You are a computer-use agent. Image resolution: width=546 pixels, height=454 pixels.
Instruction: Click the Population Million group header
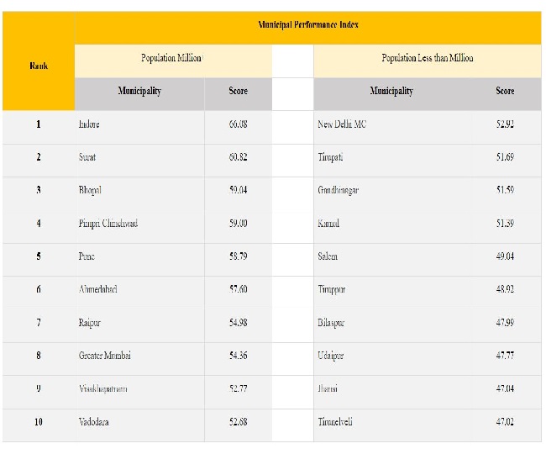[x=171, y=58]
